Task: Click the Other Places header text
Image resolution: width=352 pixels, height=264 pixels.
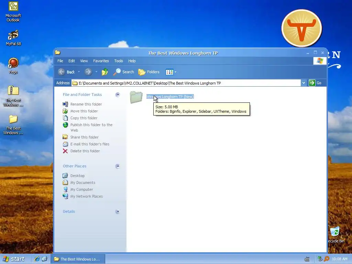Action: tap(75, 166)
